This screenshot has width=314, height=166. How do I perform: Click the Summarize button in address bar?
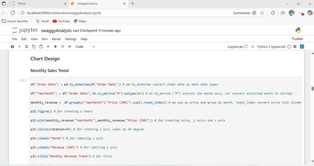coord(245,13)
